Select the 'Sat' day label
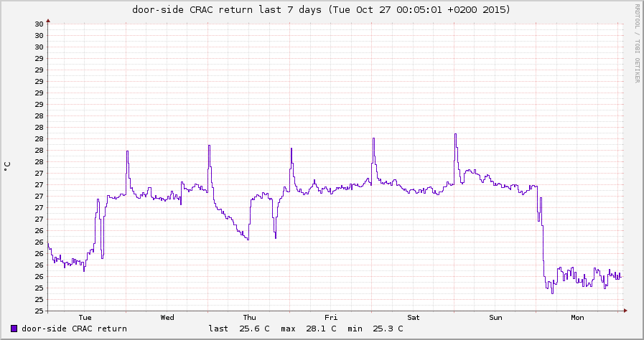This screenshot has height=340, width=644. coord(414,317)
